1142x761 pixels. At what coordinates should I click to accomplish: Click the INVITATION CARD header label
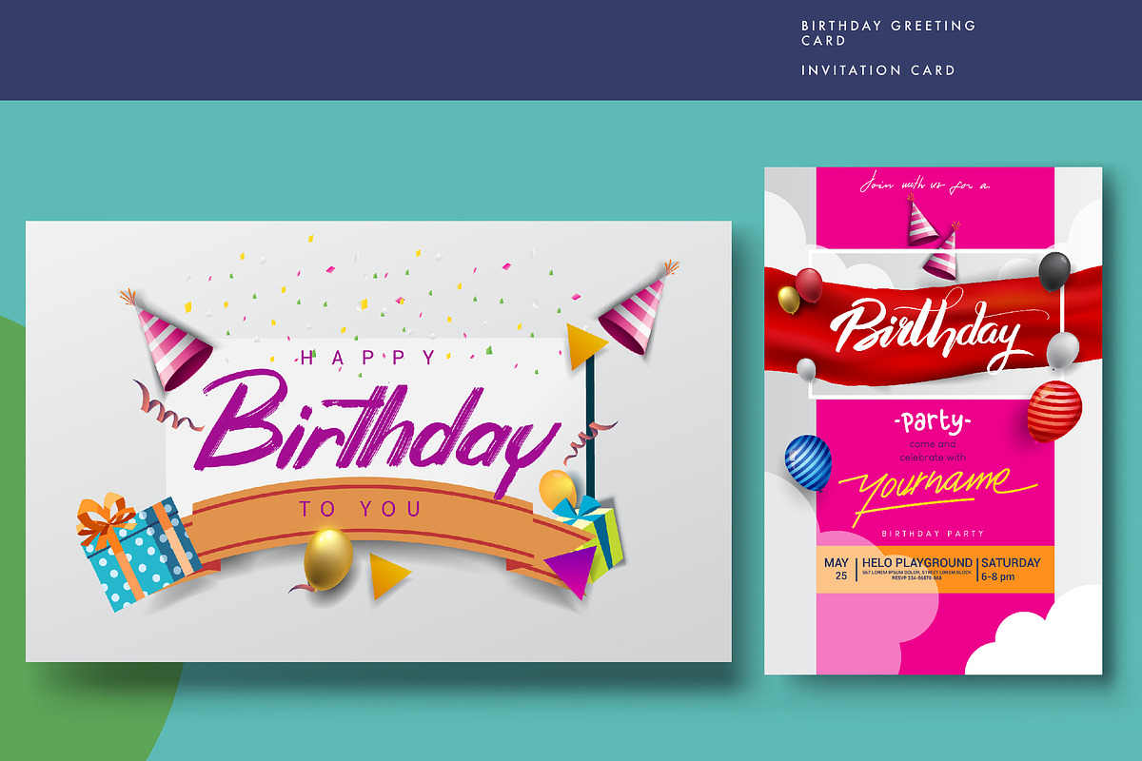pos(878,69)
